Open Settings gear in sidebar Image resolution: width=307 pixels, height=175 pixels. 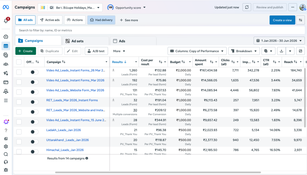coord(6,147)
